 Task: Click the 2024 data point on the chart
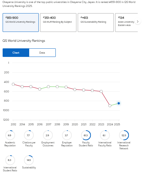click(110, 106)
